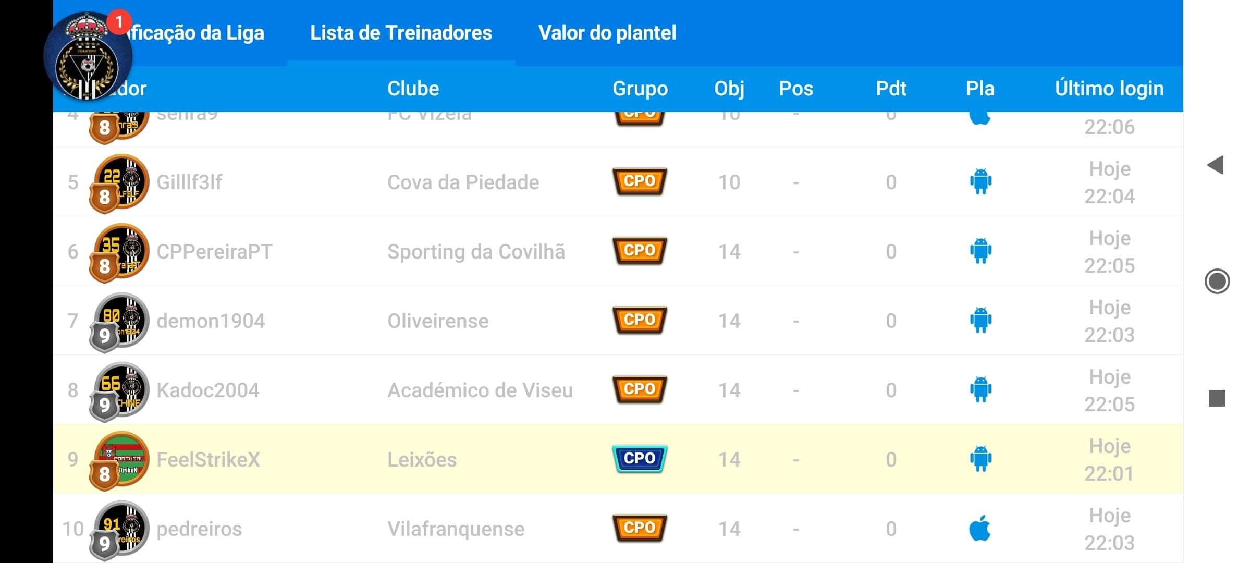The width and height of the screenshot is (1251, 563).
Task: Open Kadoc2004's manager profile name
Action: pos(208,390)
